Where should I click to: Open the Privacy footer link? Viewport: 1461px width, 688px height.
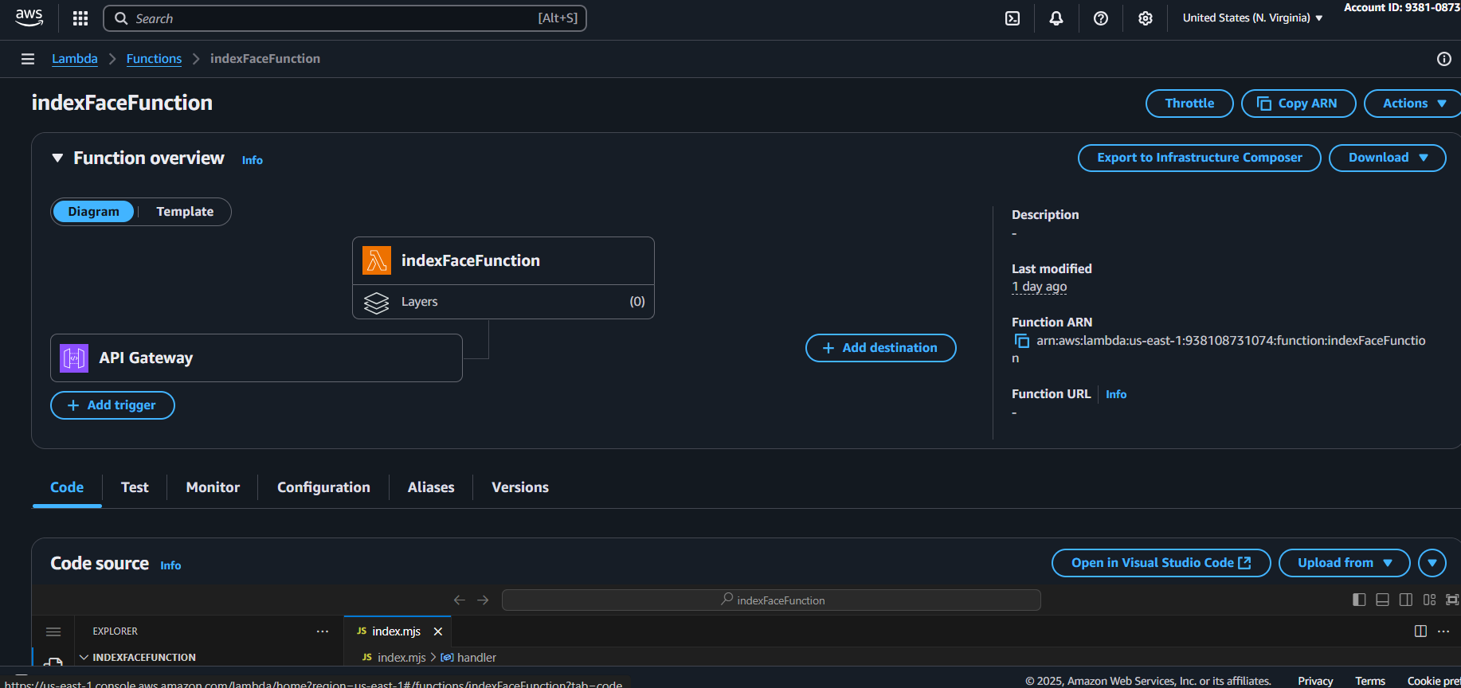tap(1315, 681)
